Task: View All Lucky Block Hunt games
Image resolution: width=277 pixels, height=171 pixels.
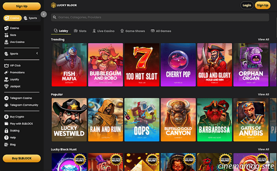Action: 263,149
